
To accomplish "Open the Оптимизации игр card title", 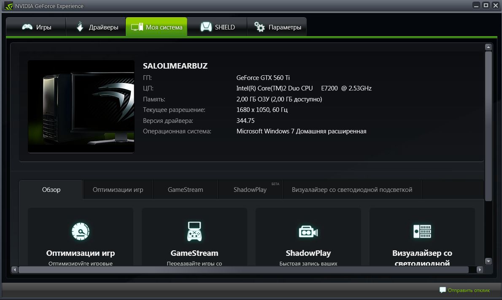I will [80, 253].
